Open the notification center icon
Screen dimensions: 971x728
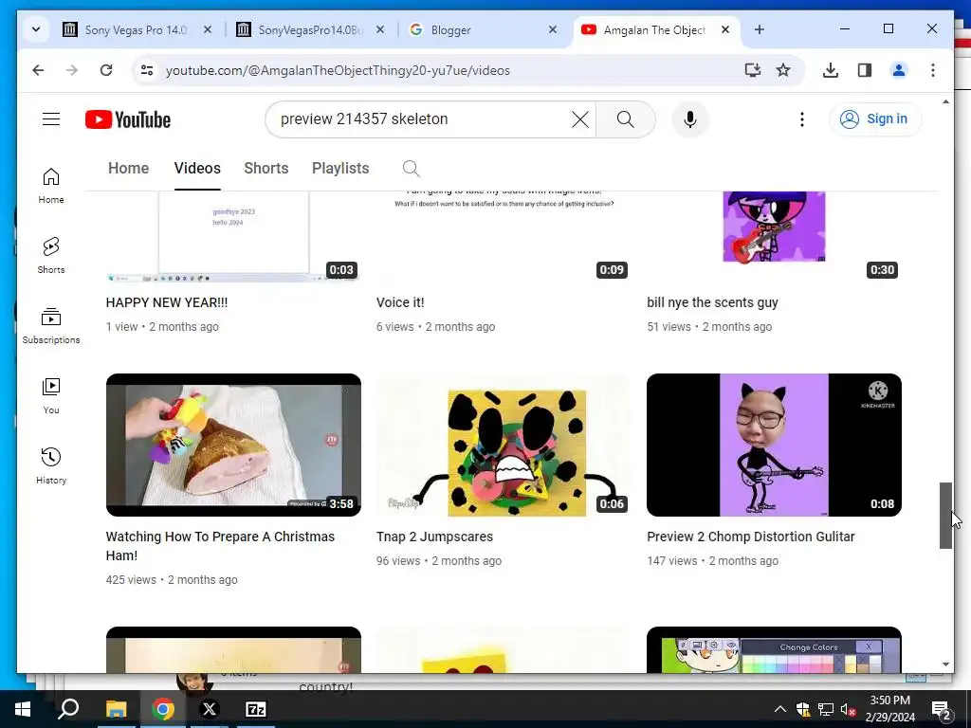(x=941, y=710)
